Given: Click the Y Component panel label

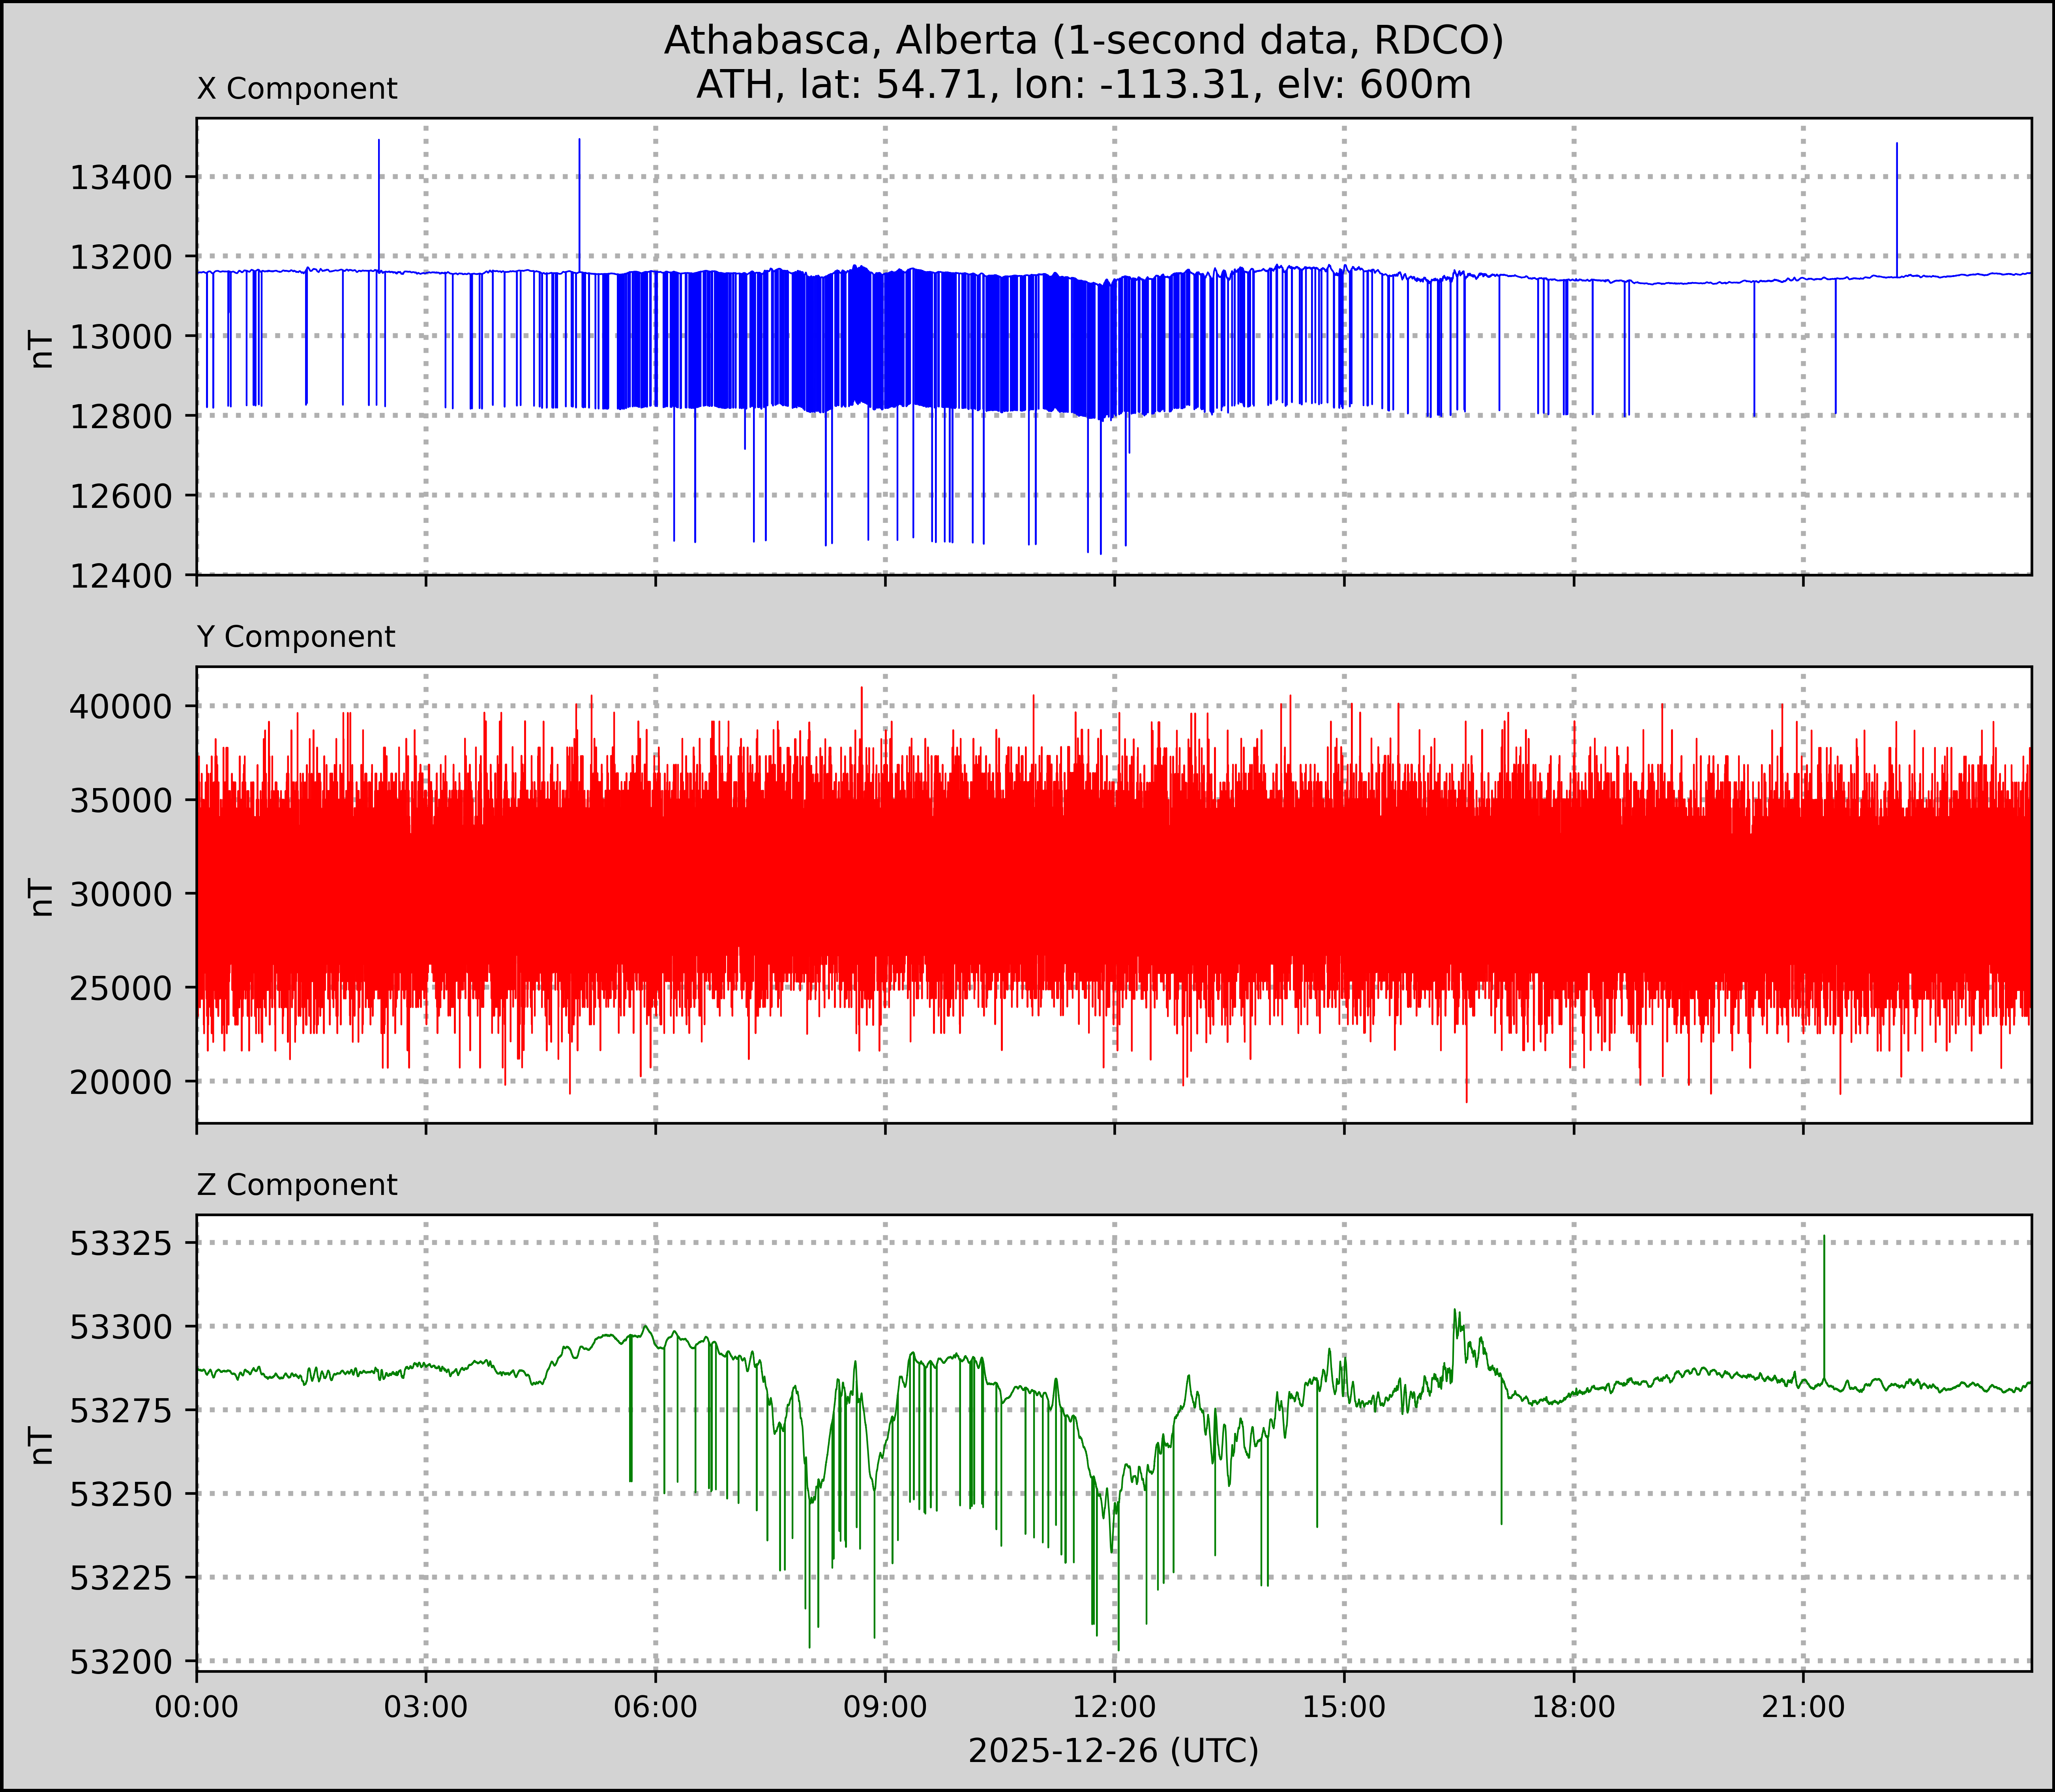Looking at the screenshot, I should [x=296, y=637].
